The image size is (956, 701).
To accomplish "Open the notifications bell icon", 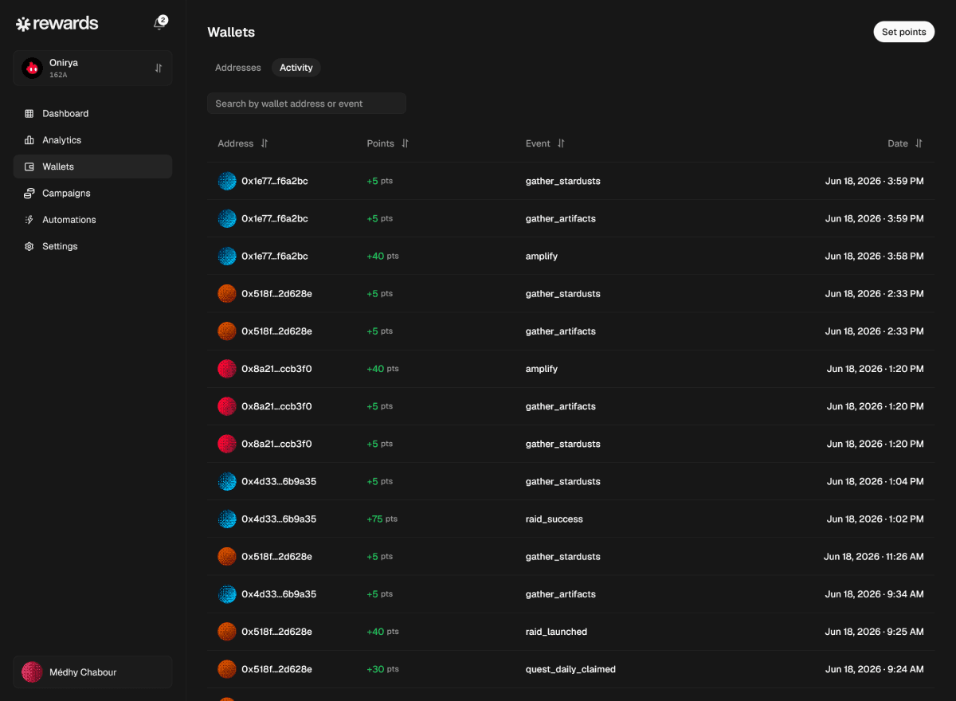I will pos(159,24).
